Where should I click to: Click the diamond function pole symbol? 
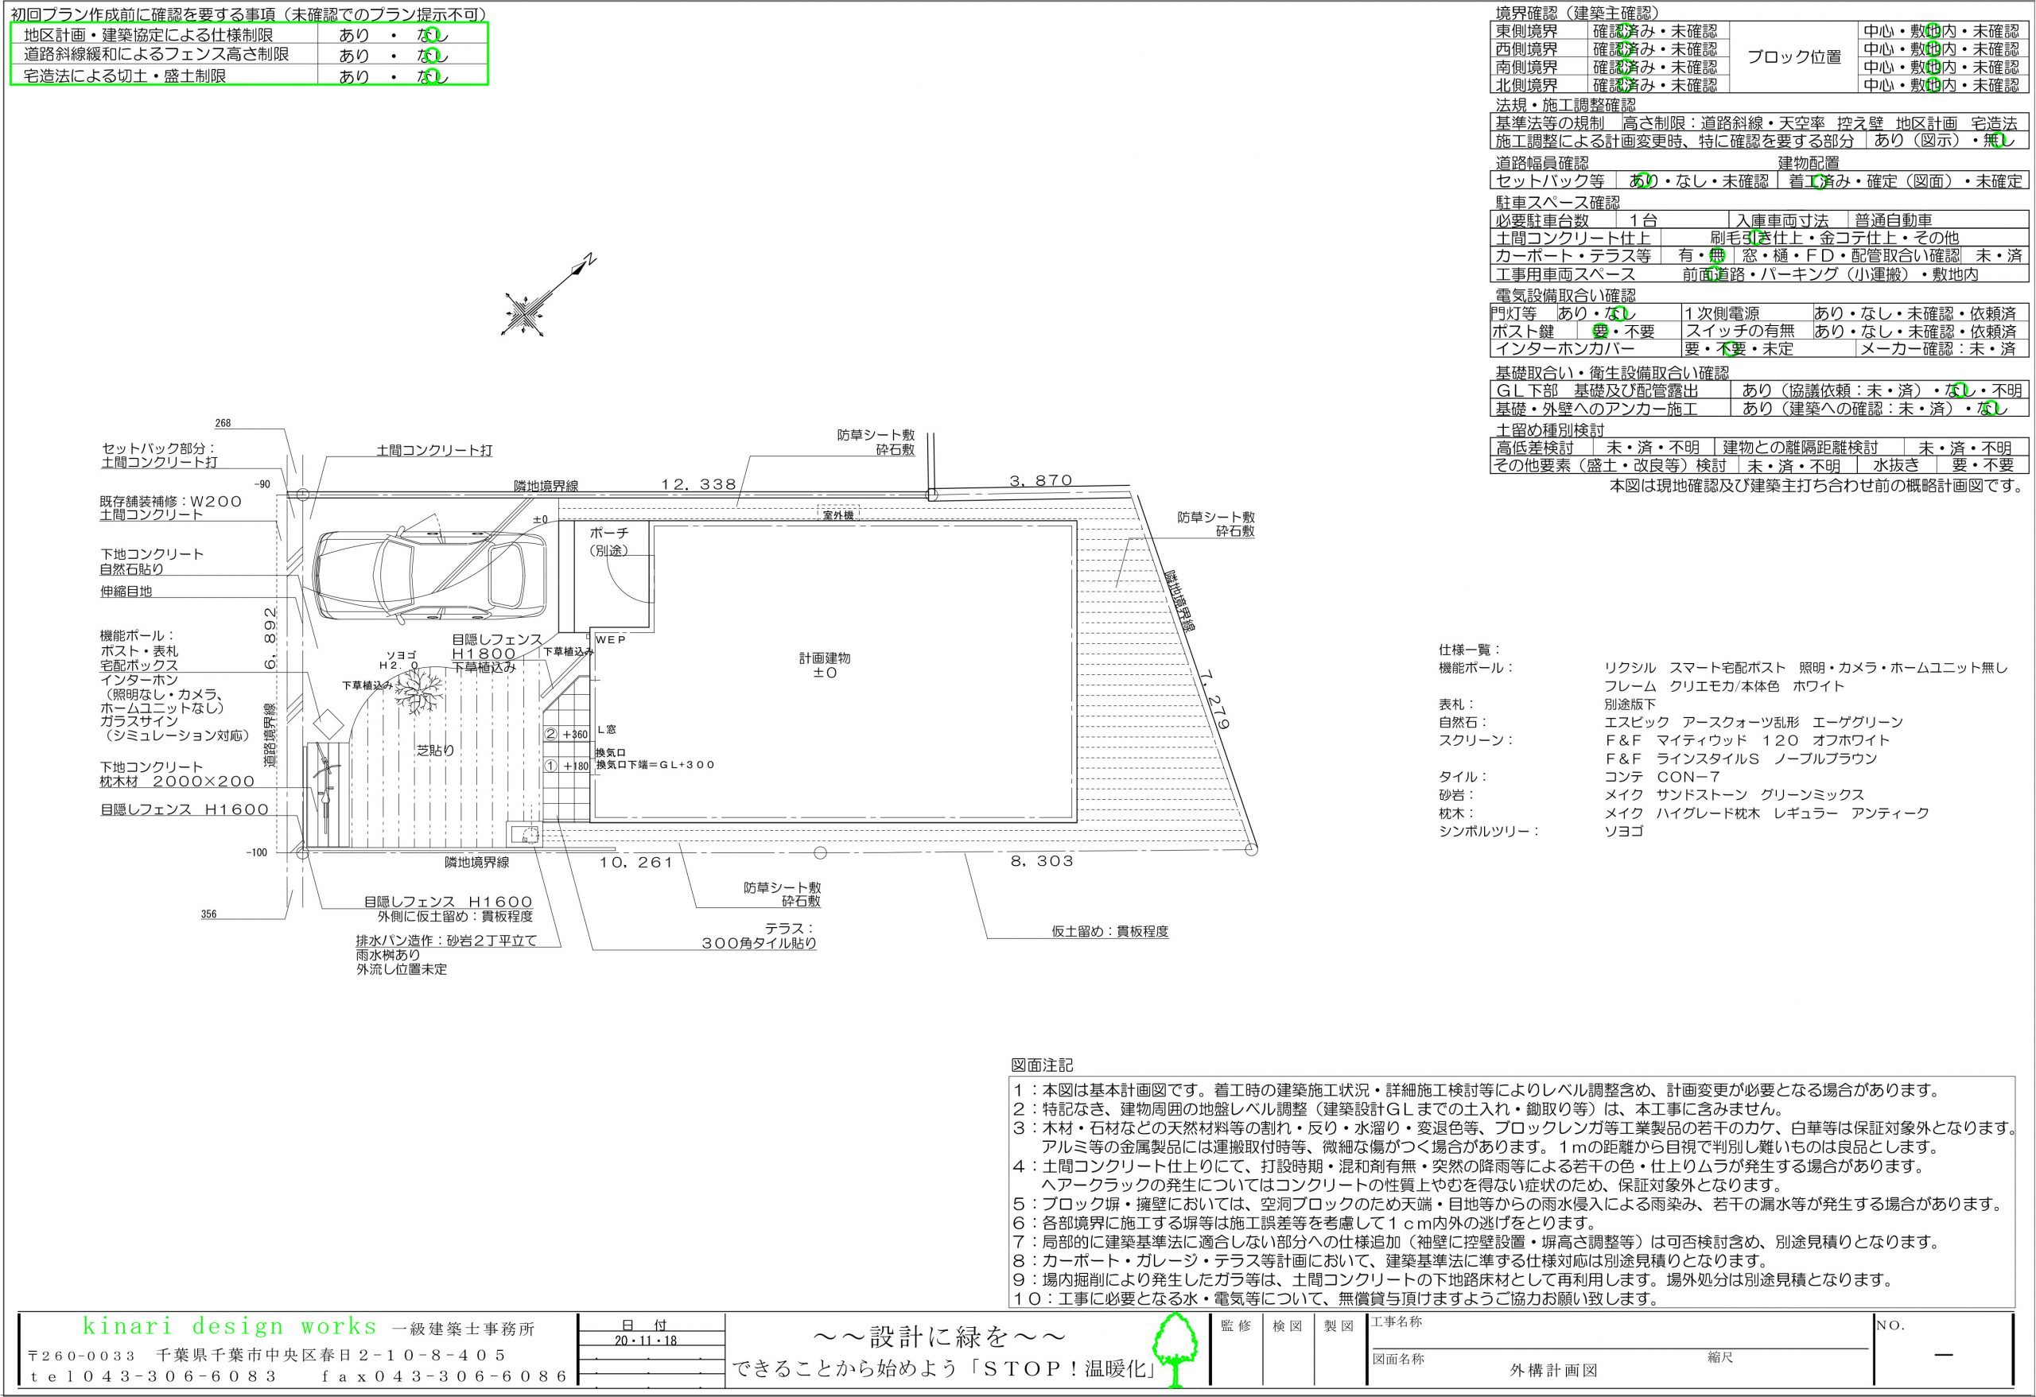327,723
